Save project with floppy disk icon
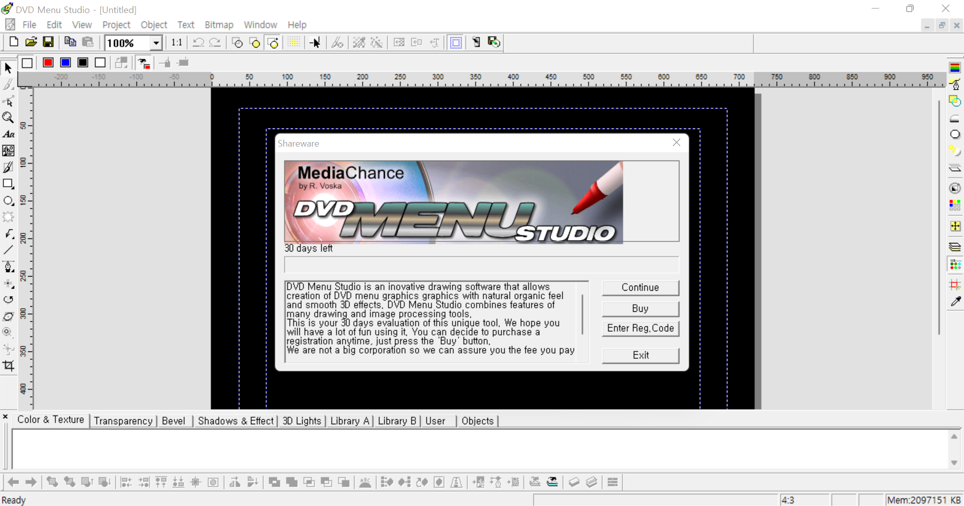This screenshot has height=506, width=964. (x=48, y=42)
